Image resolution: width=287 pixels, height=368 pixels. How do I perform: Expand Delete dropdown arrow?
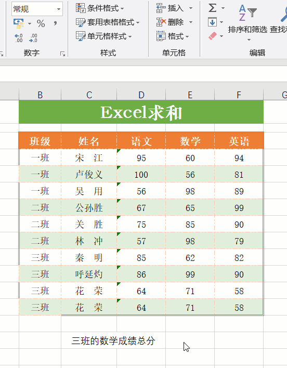191,22
